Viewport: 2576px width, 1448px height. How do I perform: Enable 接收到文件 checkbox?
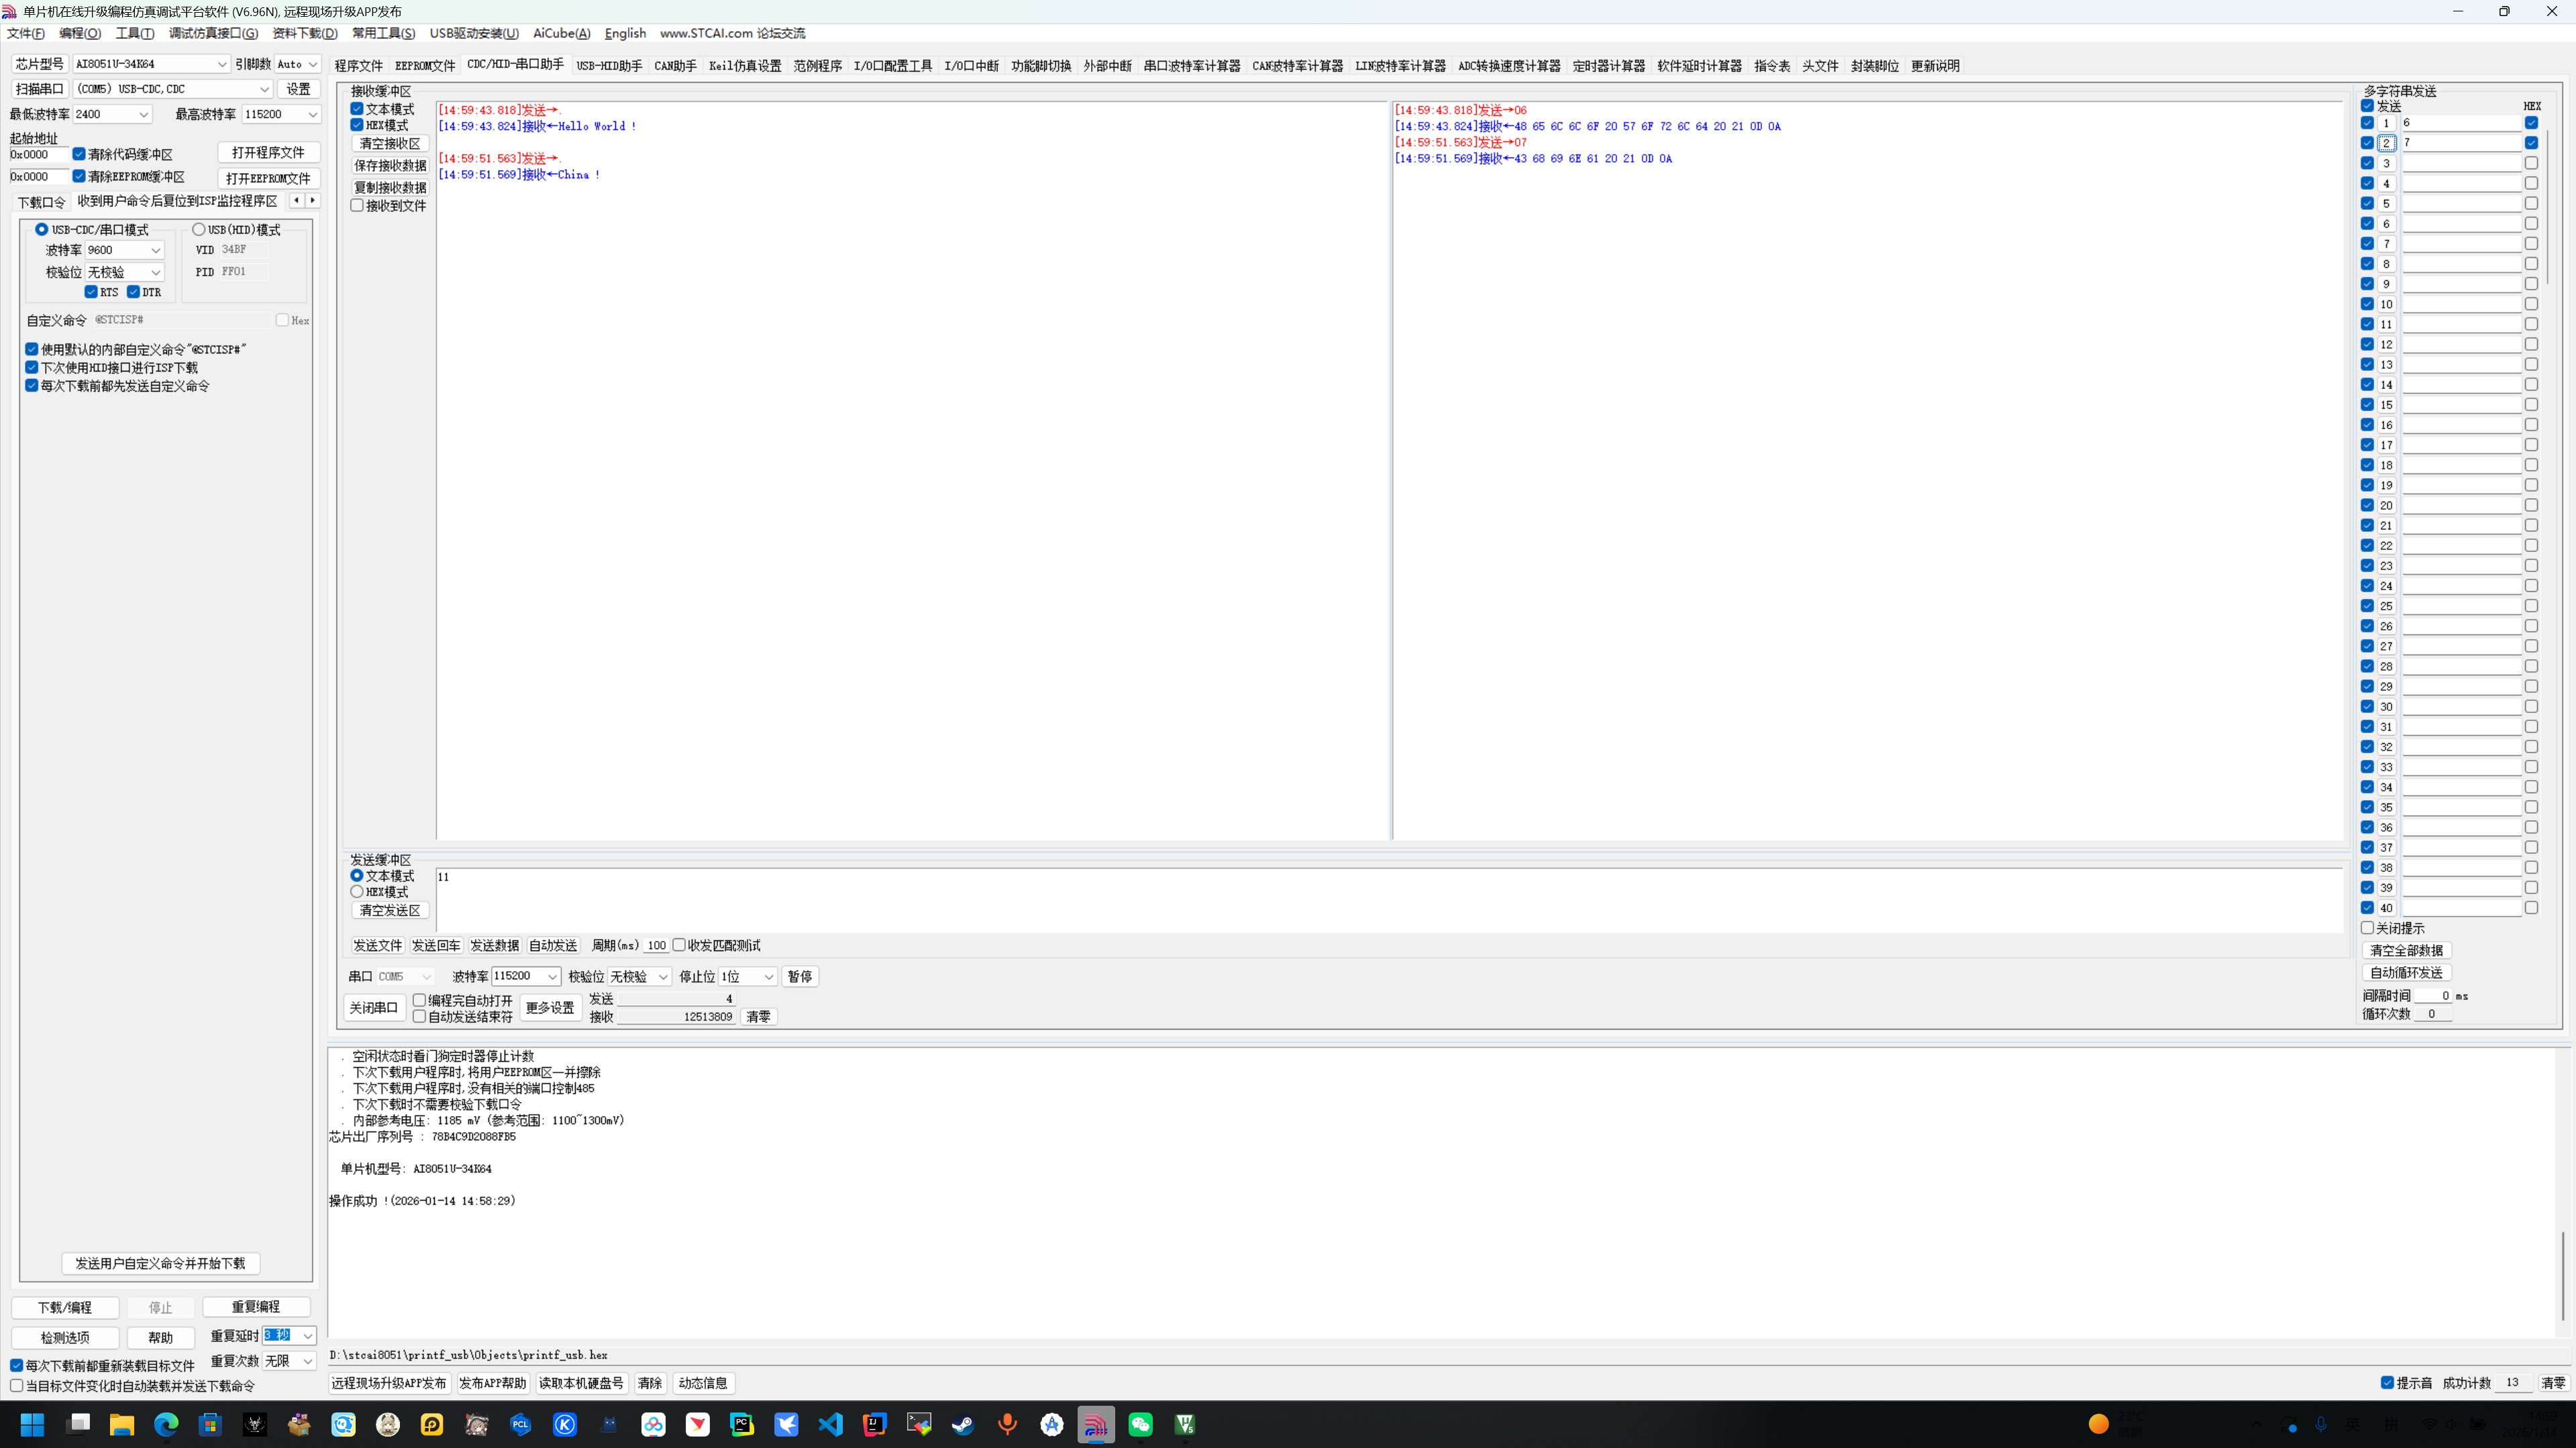click(x=357, y=206)
